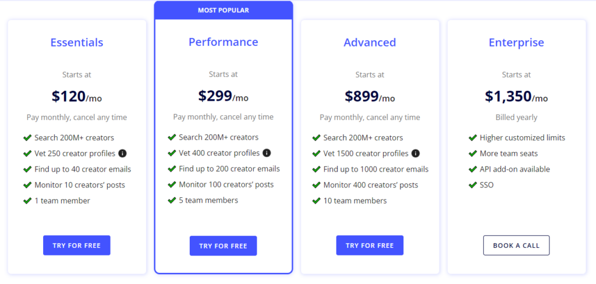Select the Enterprise plan title
This screenshot has height=284, width=596.
pyautogui.click(x=516, y=42)
